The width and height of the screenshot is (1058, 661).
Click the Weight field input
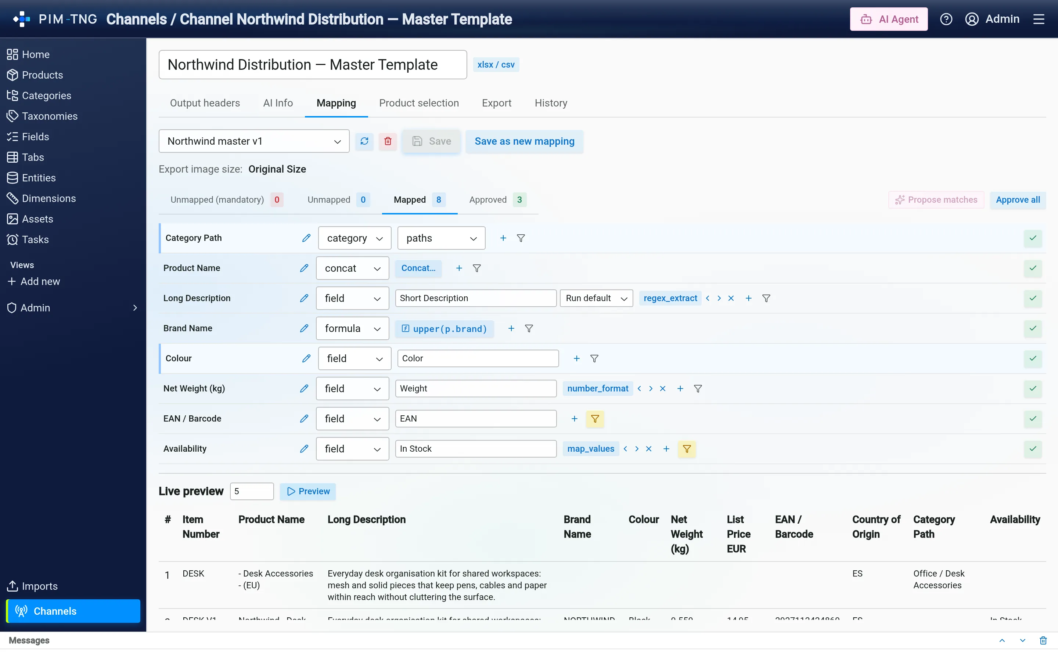476,389
